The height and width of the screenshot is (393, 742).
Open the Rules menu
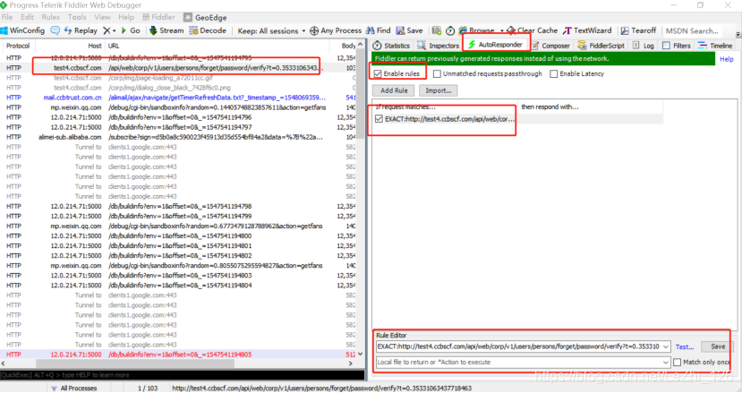[x=51, y=17]
